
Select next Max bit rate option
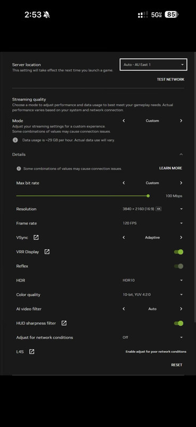click(181, 183)
